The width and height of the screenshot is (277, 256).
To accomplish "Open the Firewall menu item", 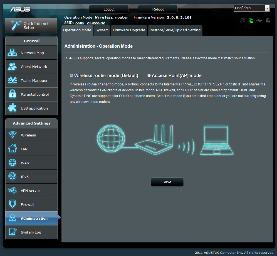I will click(x=31, y=204).
